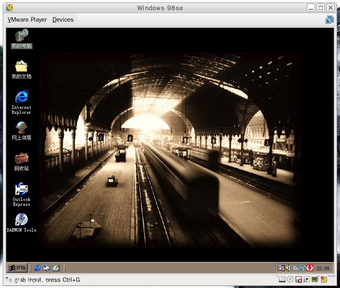Viewport: 340px width, 288px height.
Task: Click the volume speaker tray icon
Action: point(288,268)
